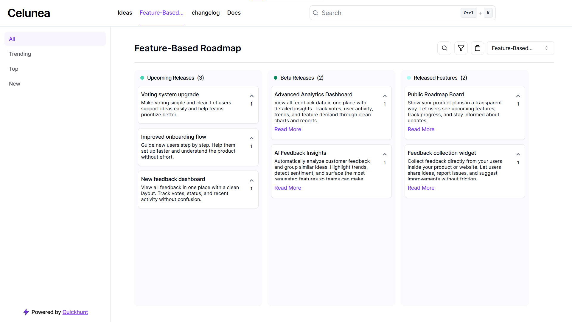Open the Public Roadmap Board title
This screenshot has width=572, height=322.
pyautogui.click(x=436, y=94)
